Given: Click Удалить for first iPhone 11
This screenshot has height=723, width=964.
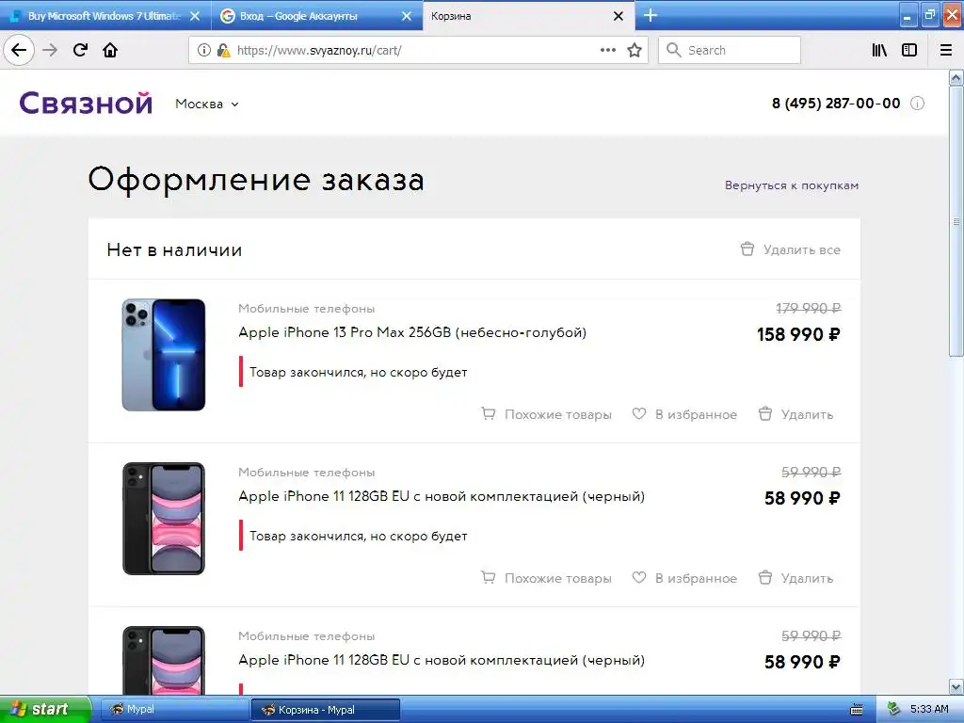Looking at the screenshot, I should pos(795,578).
